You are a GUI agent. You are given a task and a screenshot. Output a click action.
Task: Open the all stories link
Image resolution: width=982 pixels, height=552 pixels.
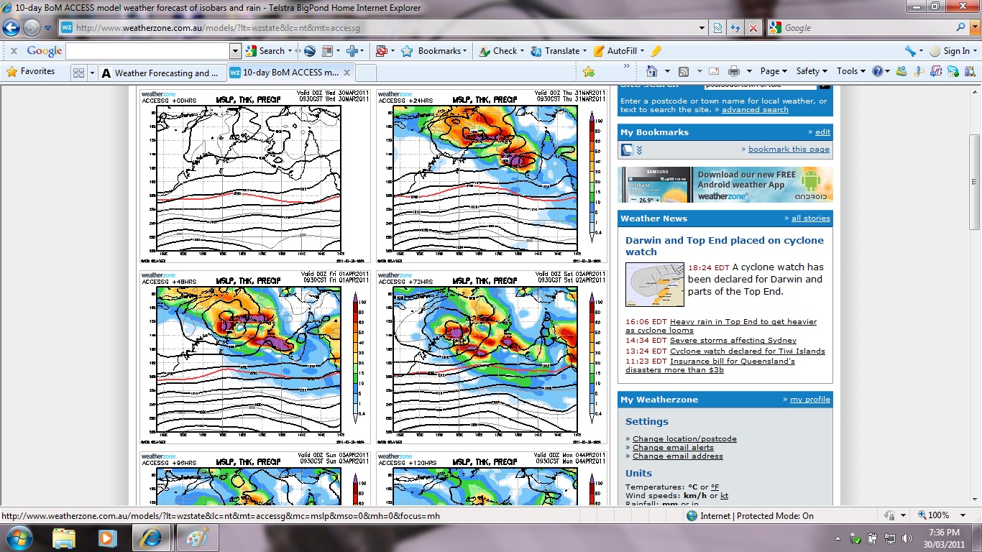(811, 218)
